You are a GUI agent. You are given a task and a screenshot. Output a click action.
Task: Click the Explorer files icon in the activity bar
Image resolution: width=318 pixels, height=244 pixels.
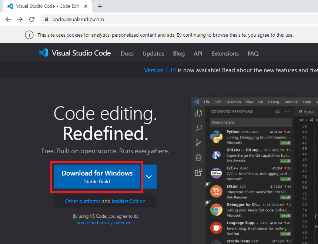[198, 113]
